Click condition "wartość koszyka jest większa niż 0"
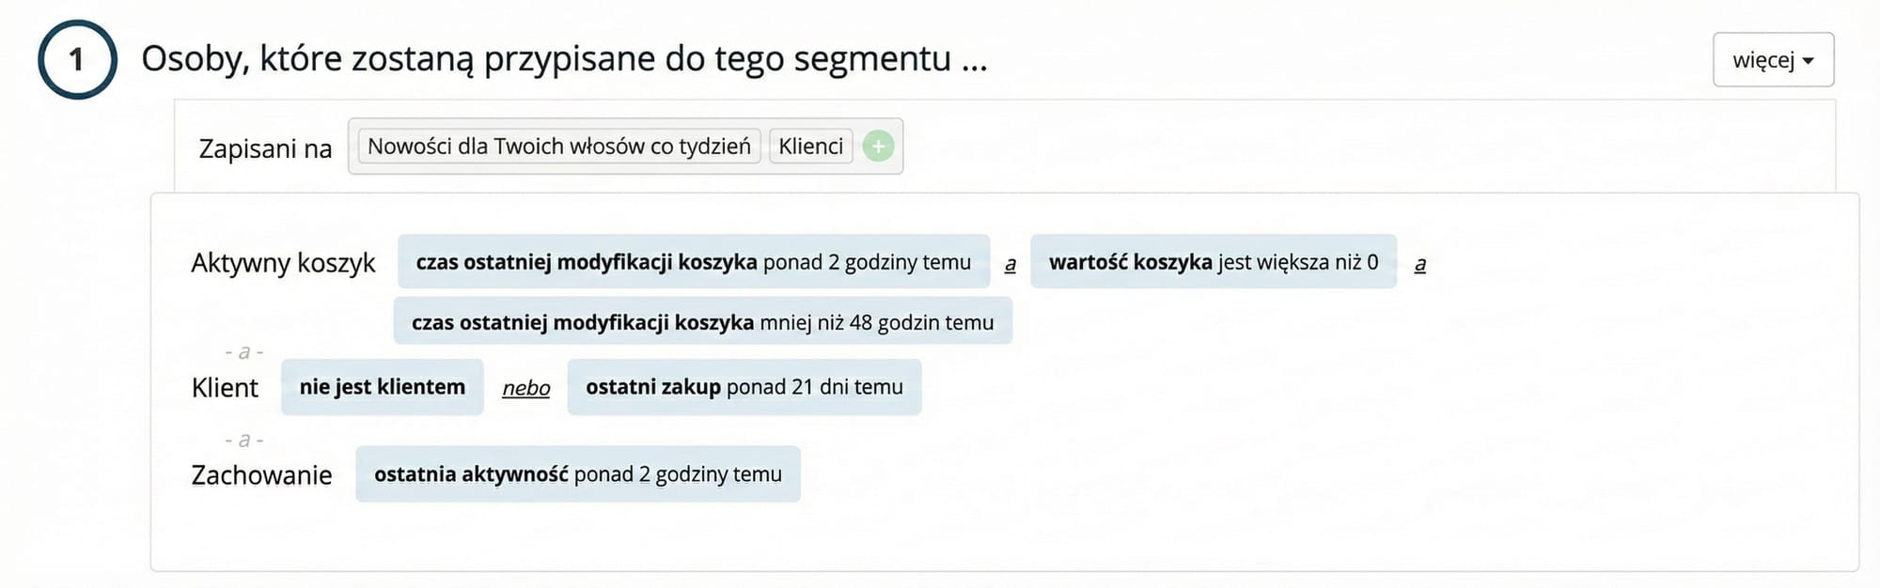The image size is (1880, 588). click(x=1213, y=262)
